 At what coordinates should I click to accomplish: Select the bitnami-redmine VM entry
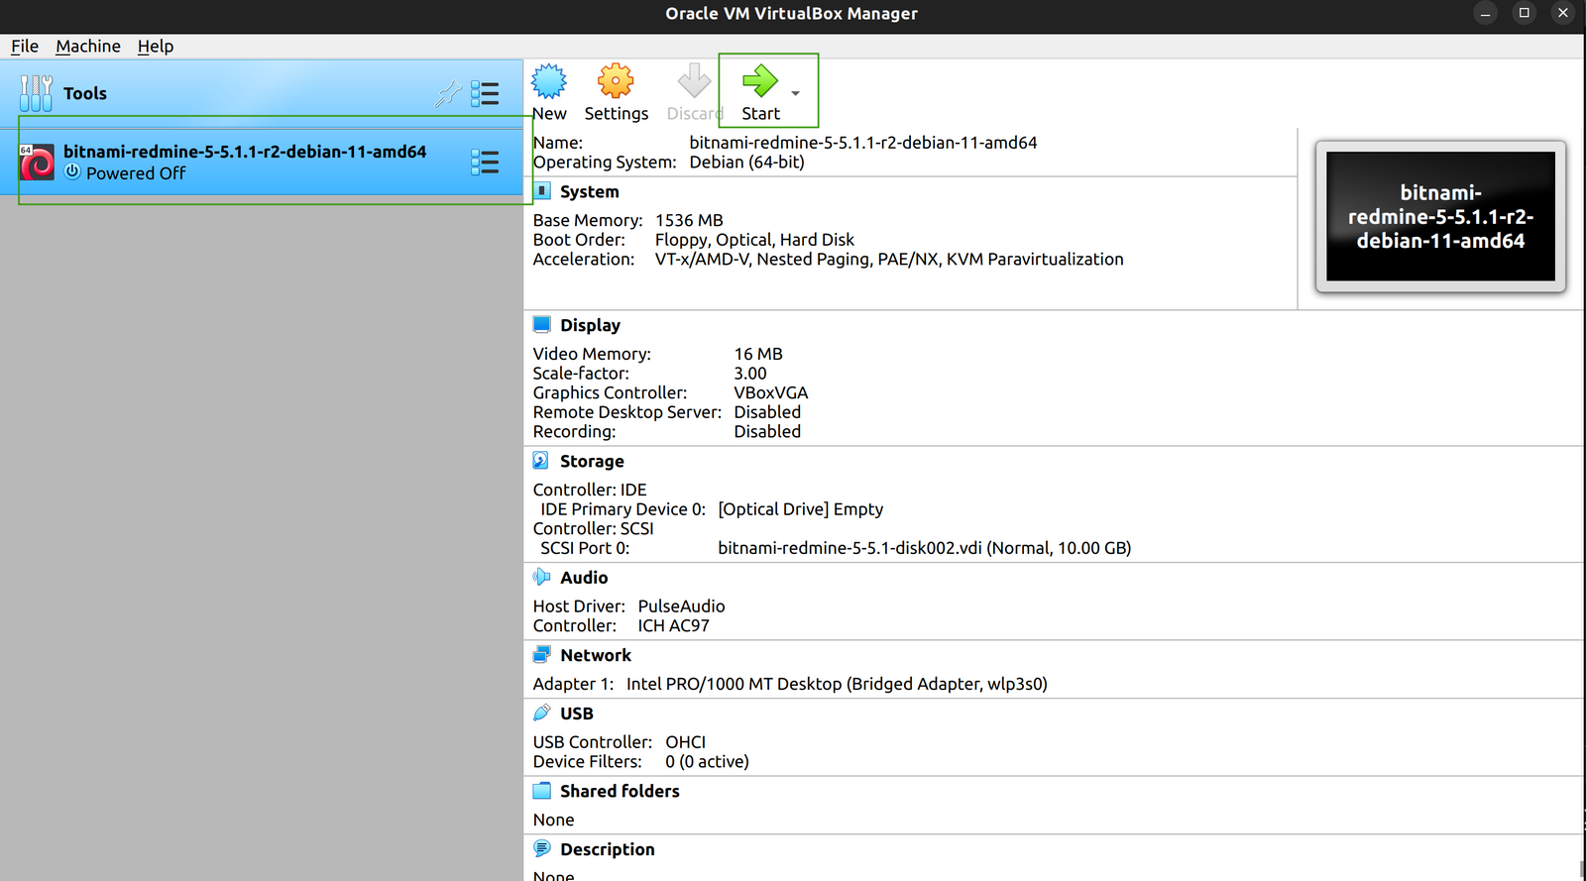pos(244,162)
